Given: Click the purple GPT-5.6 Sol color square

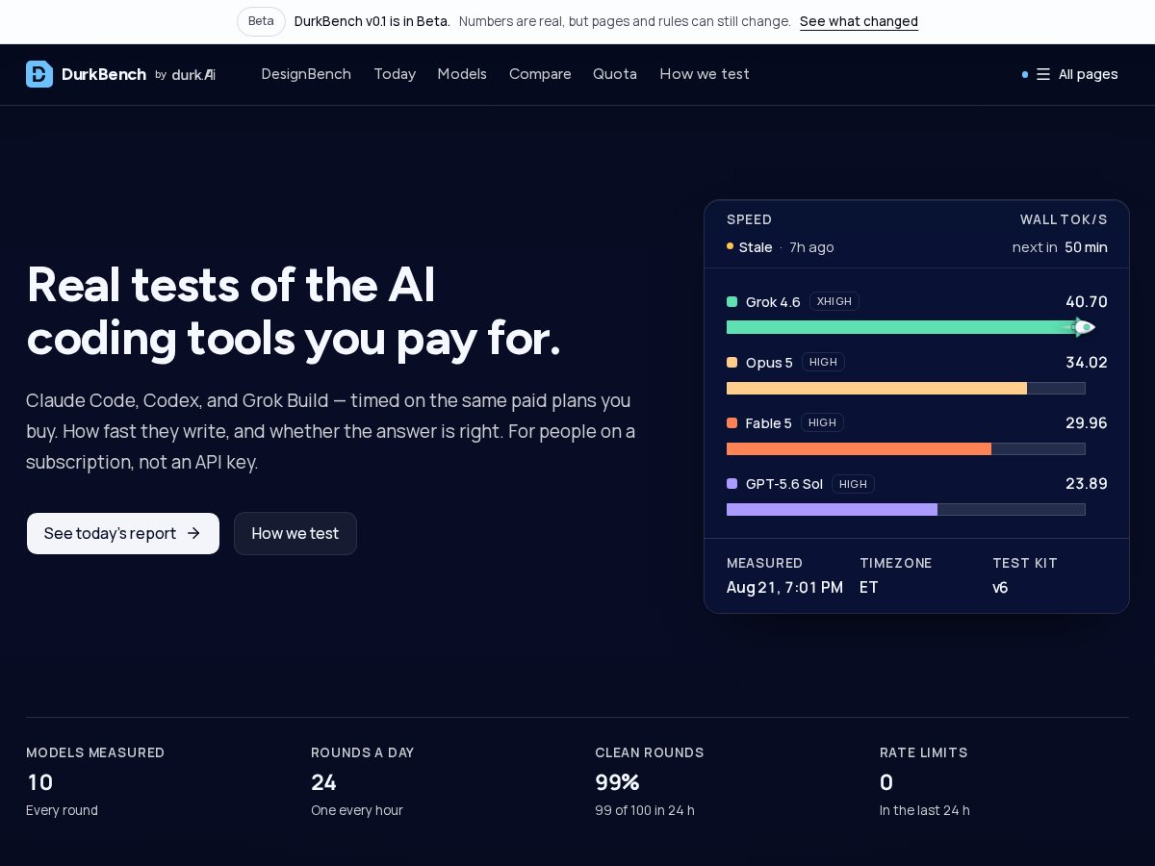Looking at the screenshot, I should click(731, 484).
